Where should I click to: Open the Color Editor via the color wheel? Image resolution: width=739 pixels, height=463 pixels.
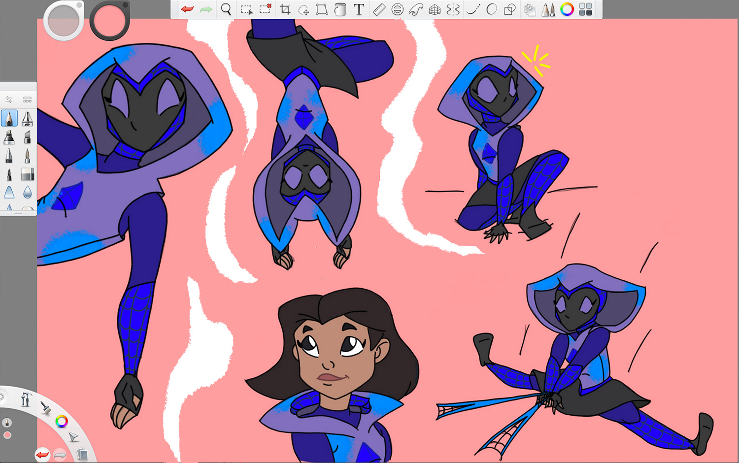click(x=567, y=9)
